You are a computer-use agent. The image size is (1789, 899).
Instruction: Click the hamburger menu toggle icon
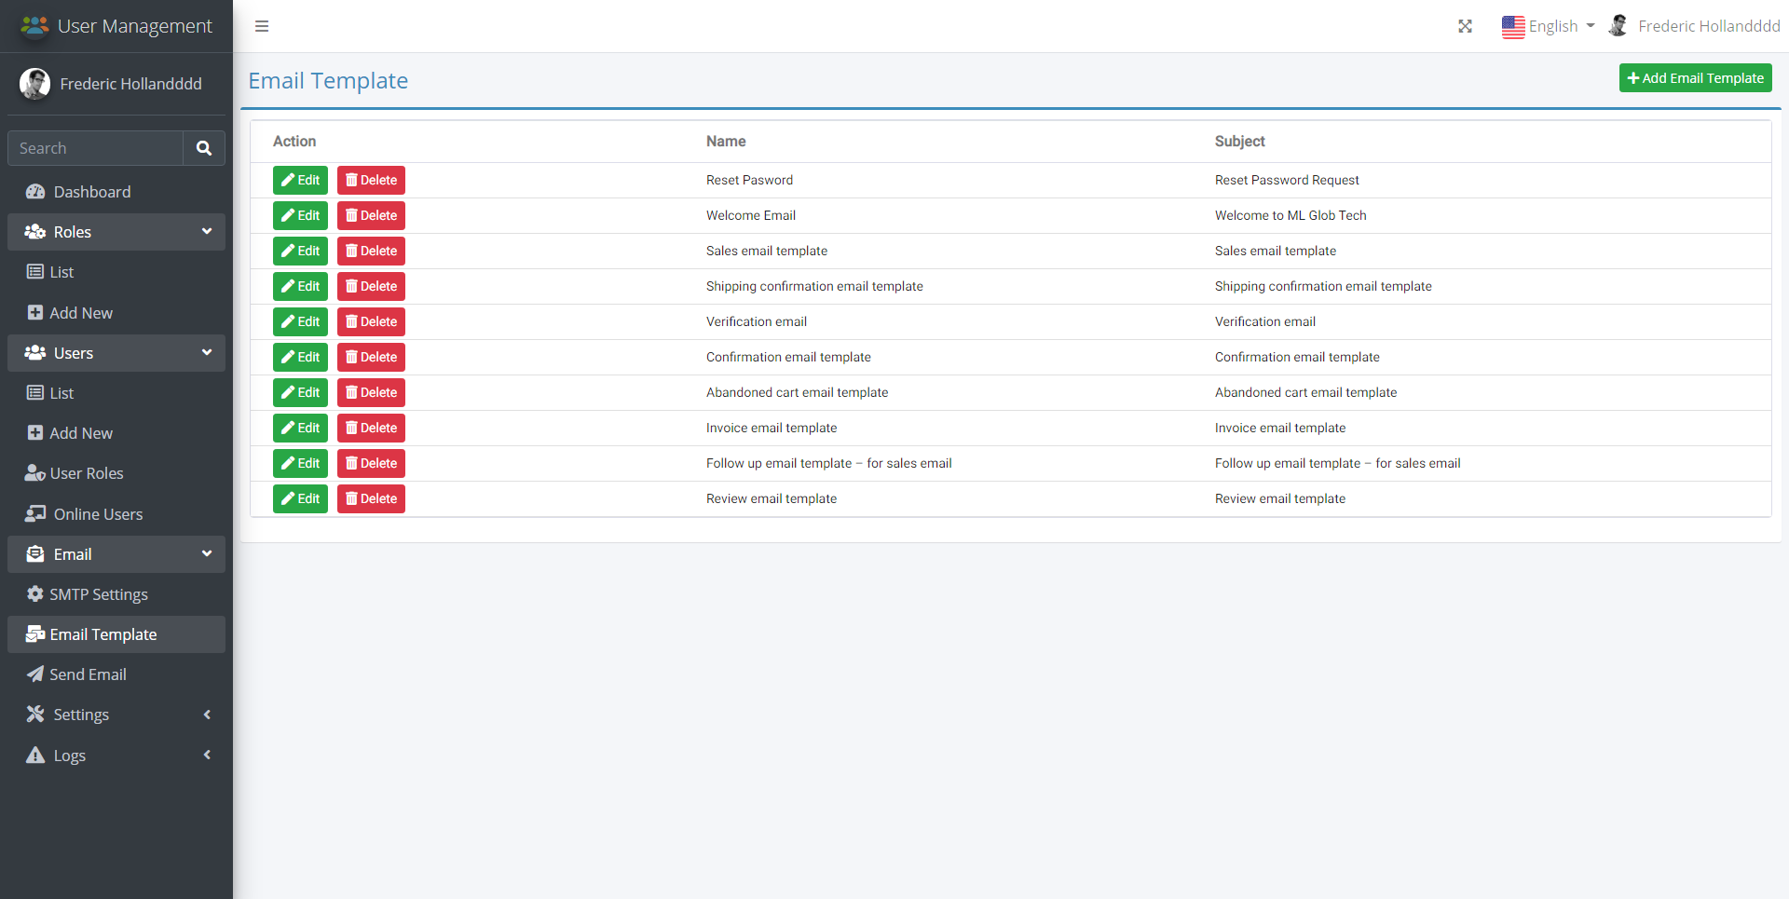[262, 26]
